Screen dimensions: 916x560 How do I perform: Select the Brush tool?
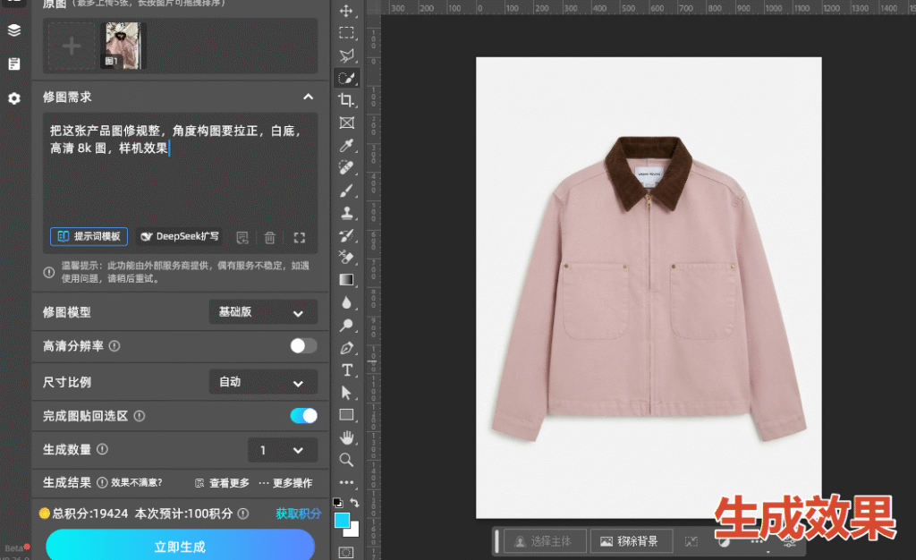tap(346, 191)
